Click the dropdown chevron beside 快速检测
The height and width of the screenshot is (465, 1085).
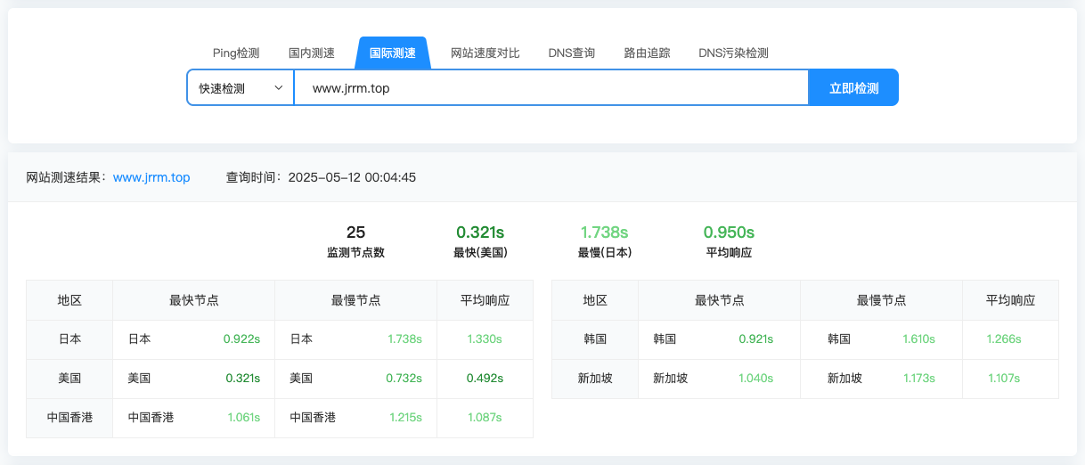[x=279, y=88]
